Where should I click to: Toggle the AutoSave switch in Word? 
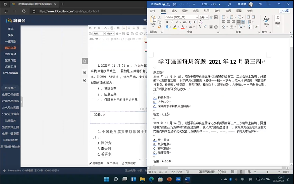point(166,4)
